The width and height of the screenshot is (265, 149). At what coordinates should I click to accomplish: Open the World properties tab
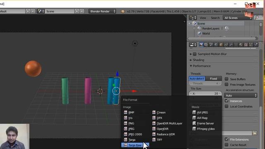(216, 45)
